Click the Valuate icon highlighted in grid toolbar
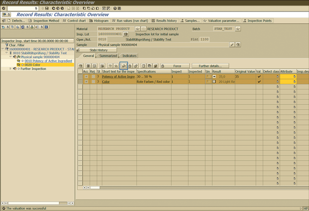309x211 pixels. pyautogui.click(x=124, y=66)
